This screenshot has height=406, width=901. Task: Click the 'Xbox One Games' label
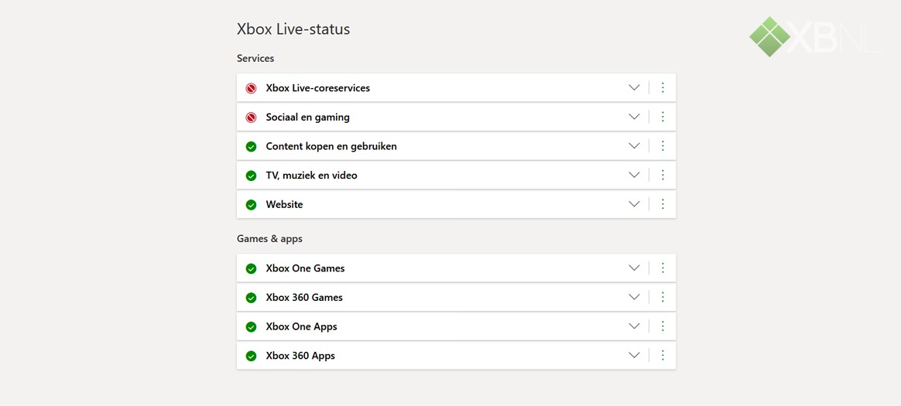click(305, 268)
